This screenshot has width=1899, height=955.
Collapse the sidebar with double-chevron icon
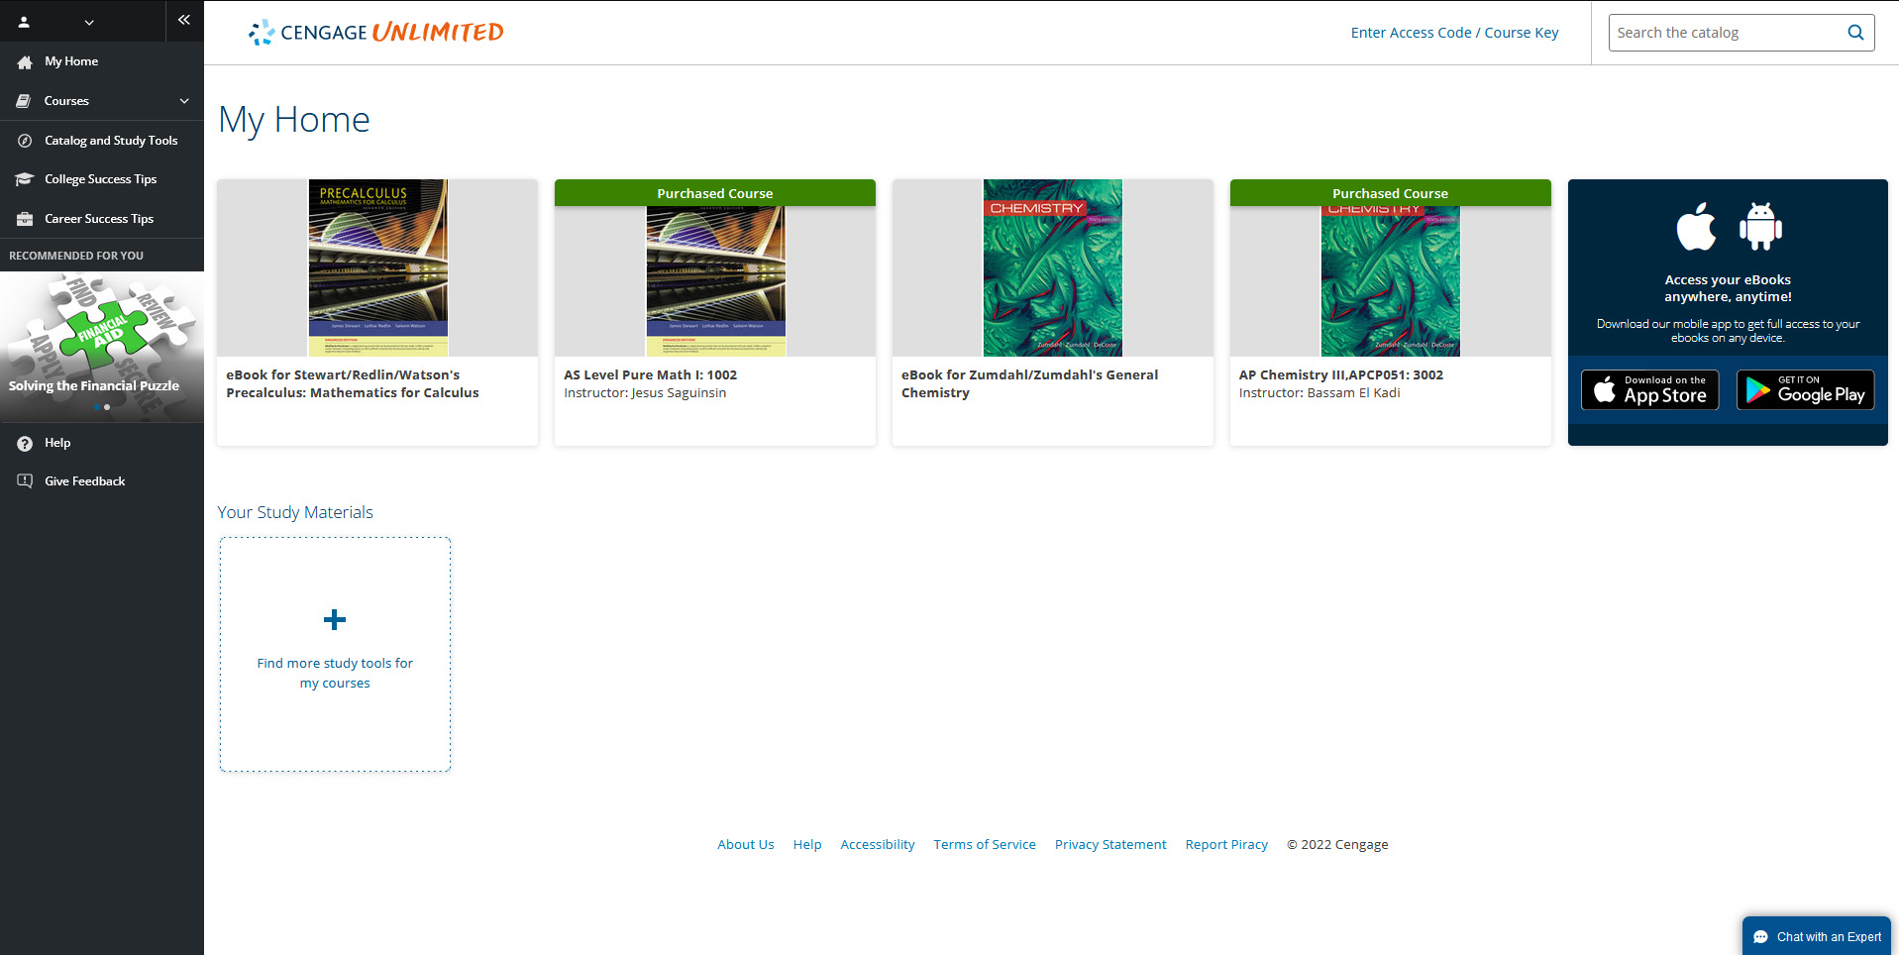click(184, 20)
